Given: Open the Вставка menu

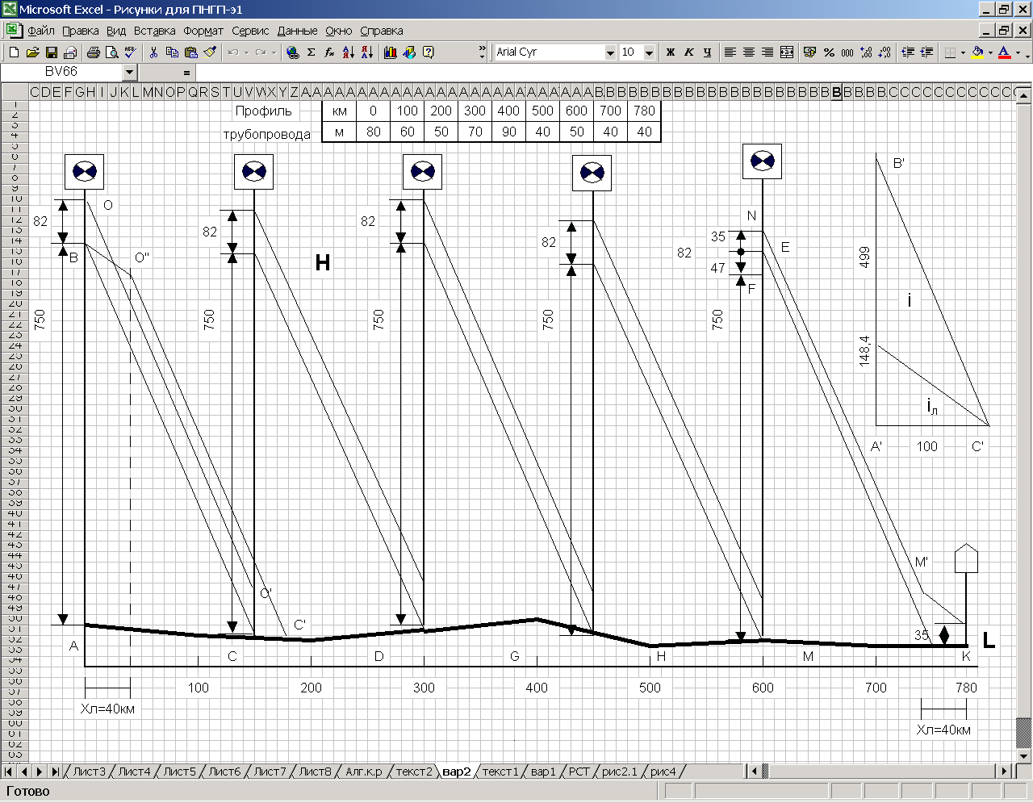Looking at the screenshot, I should pyautogui.click(x=155, y=31).
